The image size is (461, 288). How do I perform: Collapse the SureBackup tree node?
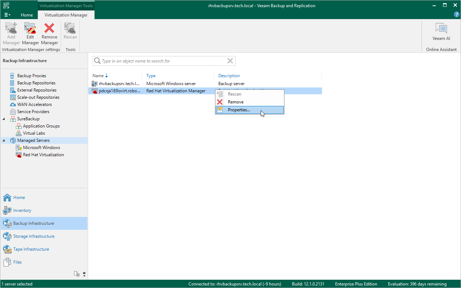(4, 119)
